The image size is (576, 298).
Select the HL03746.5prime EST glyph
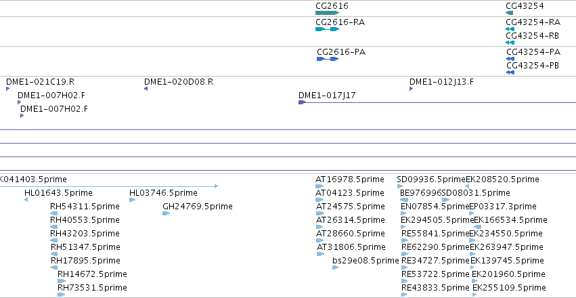coord(132,200)
